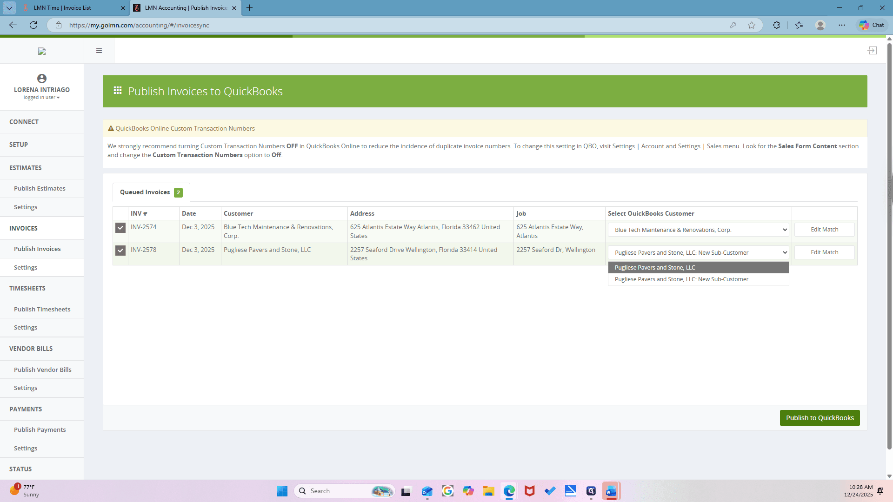Choose 'Pugliese Pavers: New Sub-Customer' list option
This screenshot has width=893, height=502.
pyautogui.click(x=698, y=279)
